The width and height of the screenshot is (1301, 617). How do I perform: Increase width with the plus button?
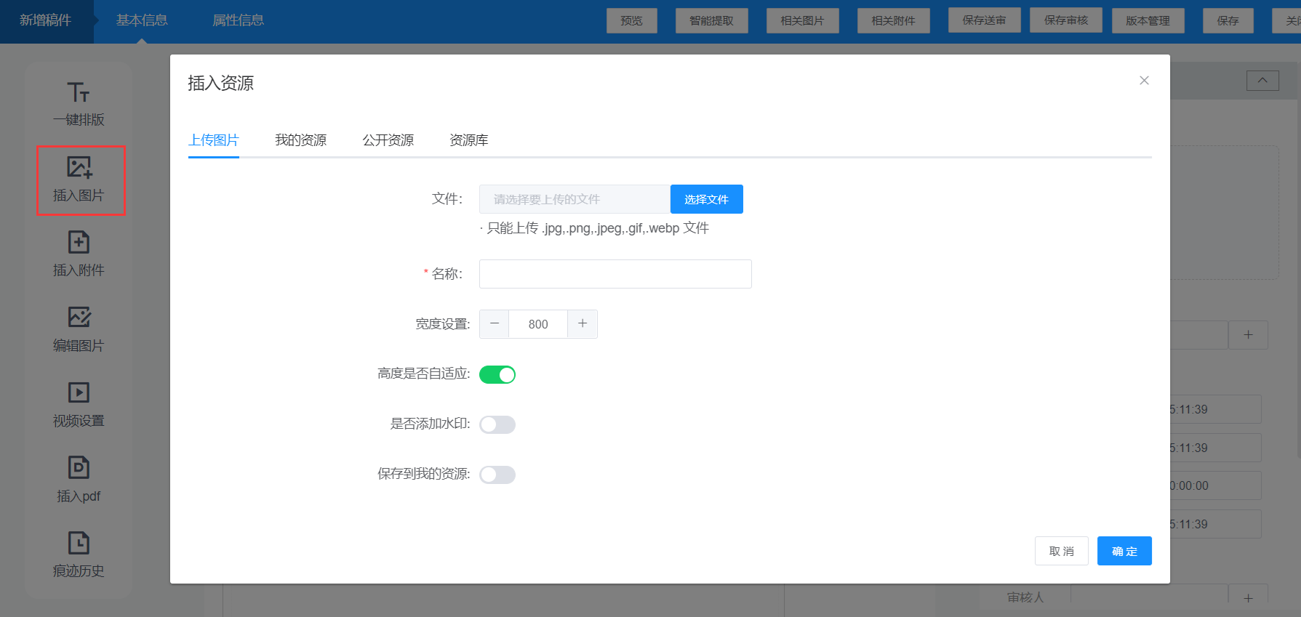[583, 324]
